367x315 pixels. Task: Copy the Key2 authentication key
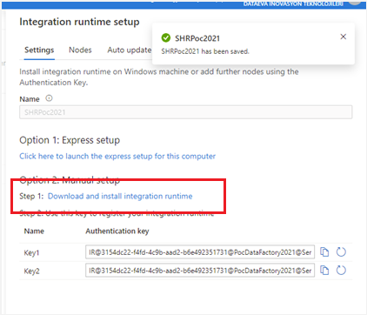[x=324, y=271]
